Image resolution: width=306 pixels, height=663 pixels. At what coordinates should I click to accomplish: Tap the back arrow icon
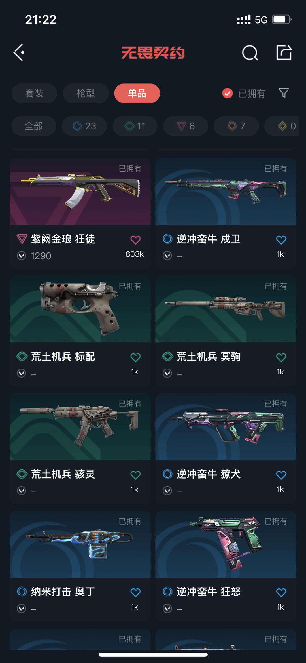19,52
